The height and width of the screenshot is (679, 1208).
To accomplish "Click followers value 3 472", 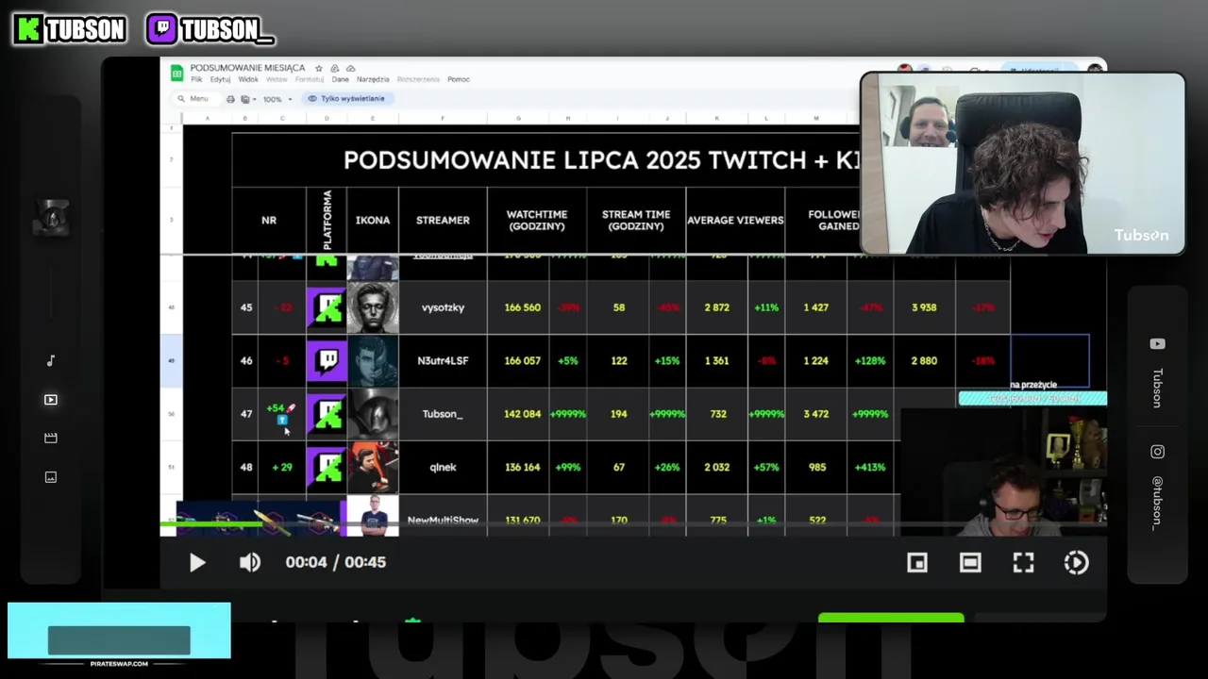I will point(816,414).
